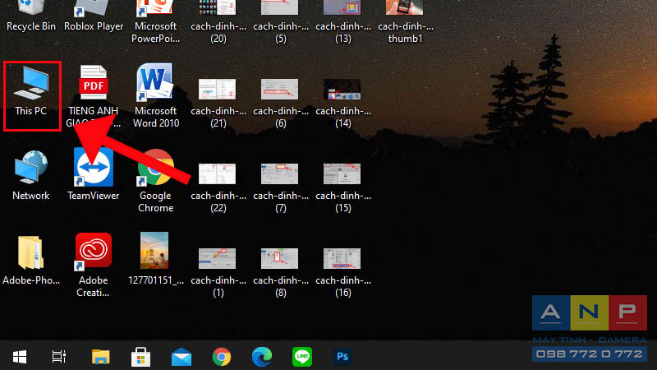Open the Network desktop icon
Screen dimensions: 657x370
pyautogui.click(x=31, y=176)
